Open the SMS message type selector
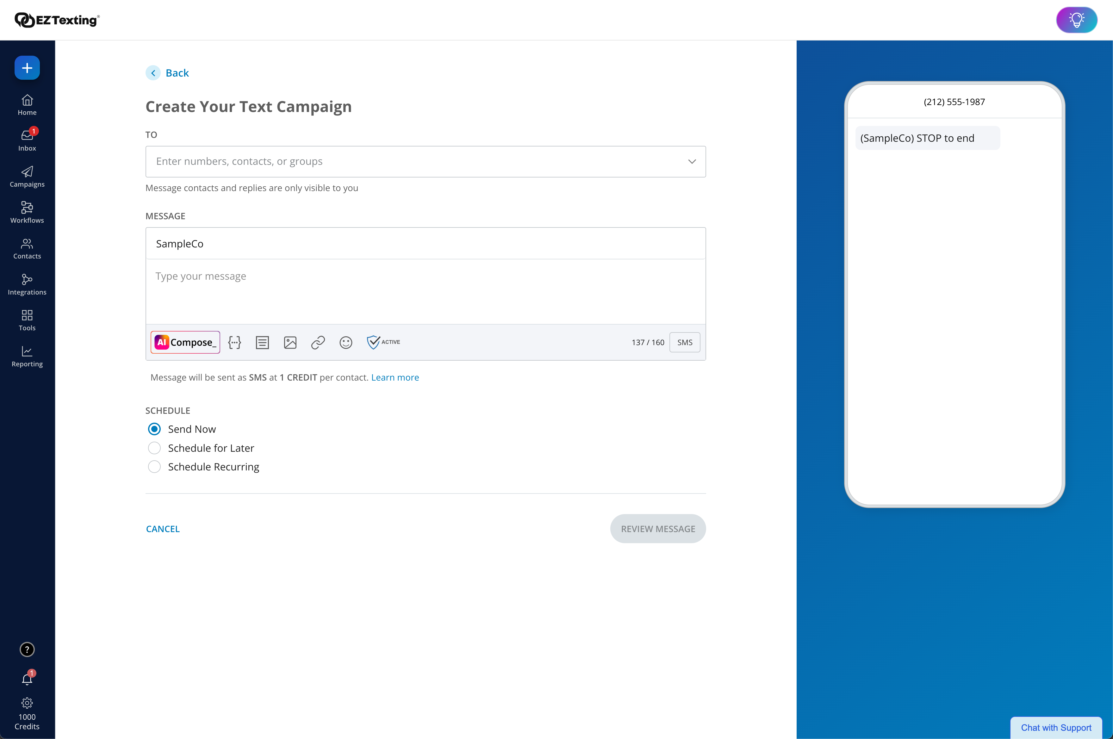The width and height of the screenshot is (1113, 739). click(684, 342)
